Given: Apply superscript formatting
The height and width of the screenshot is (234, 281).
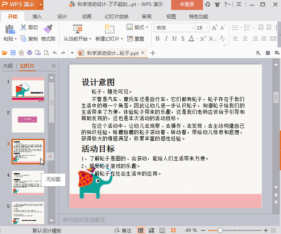Looking at the screenshot, I should (x=203, y=38).
